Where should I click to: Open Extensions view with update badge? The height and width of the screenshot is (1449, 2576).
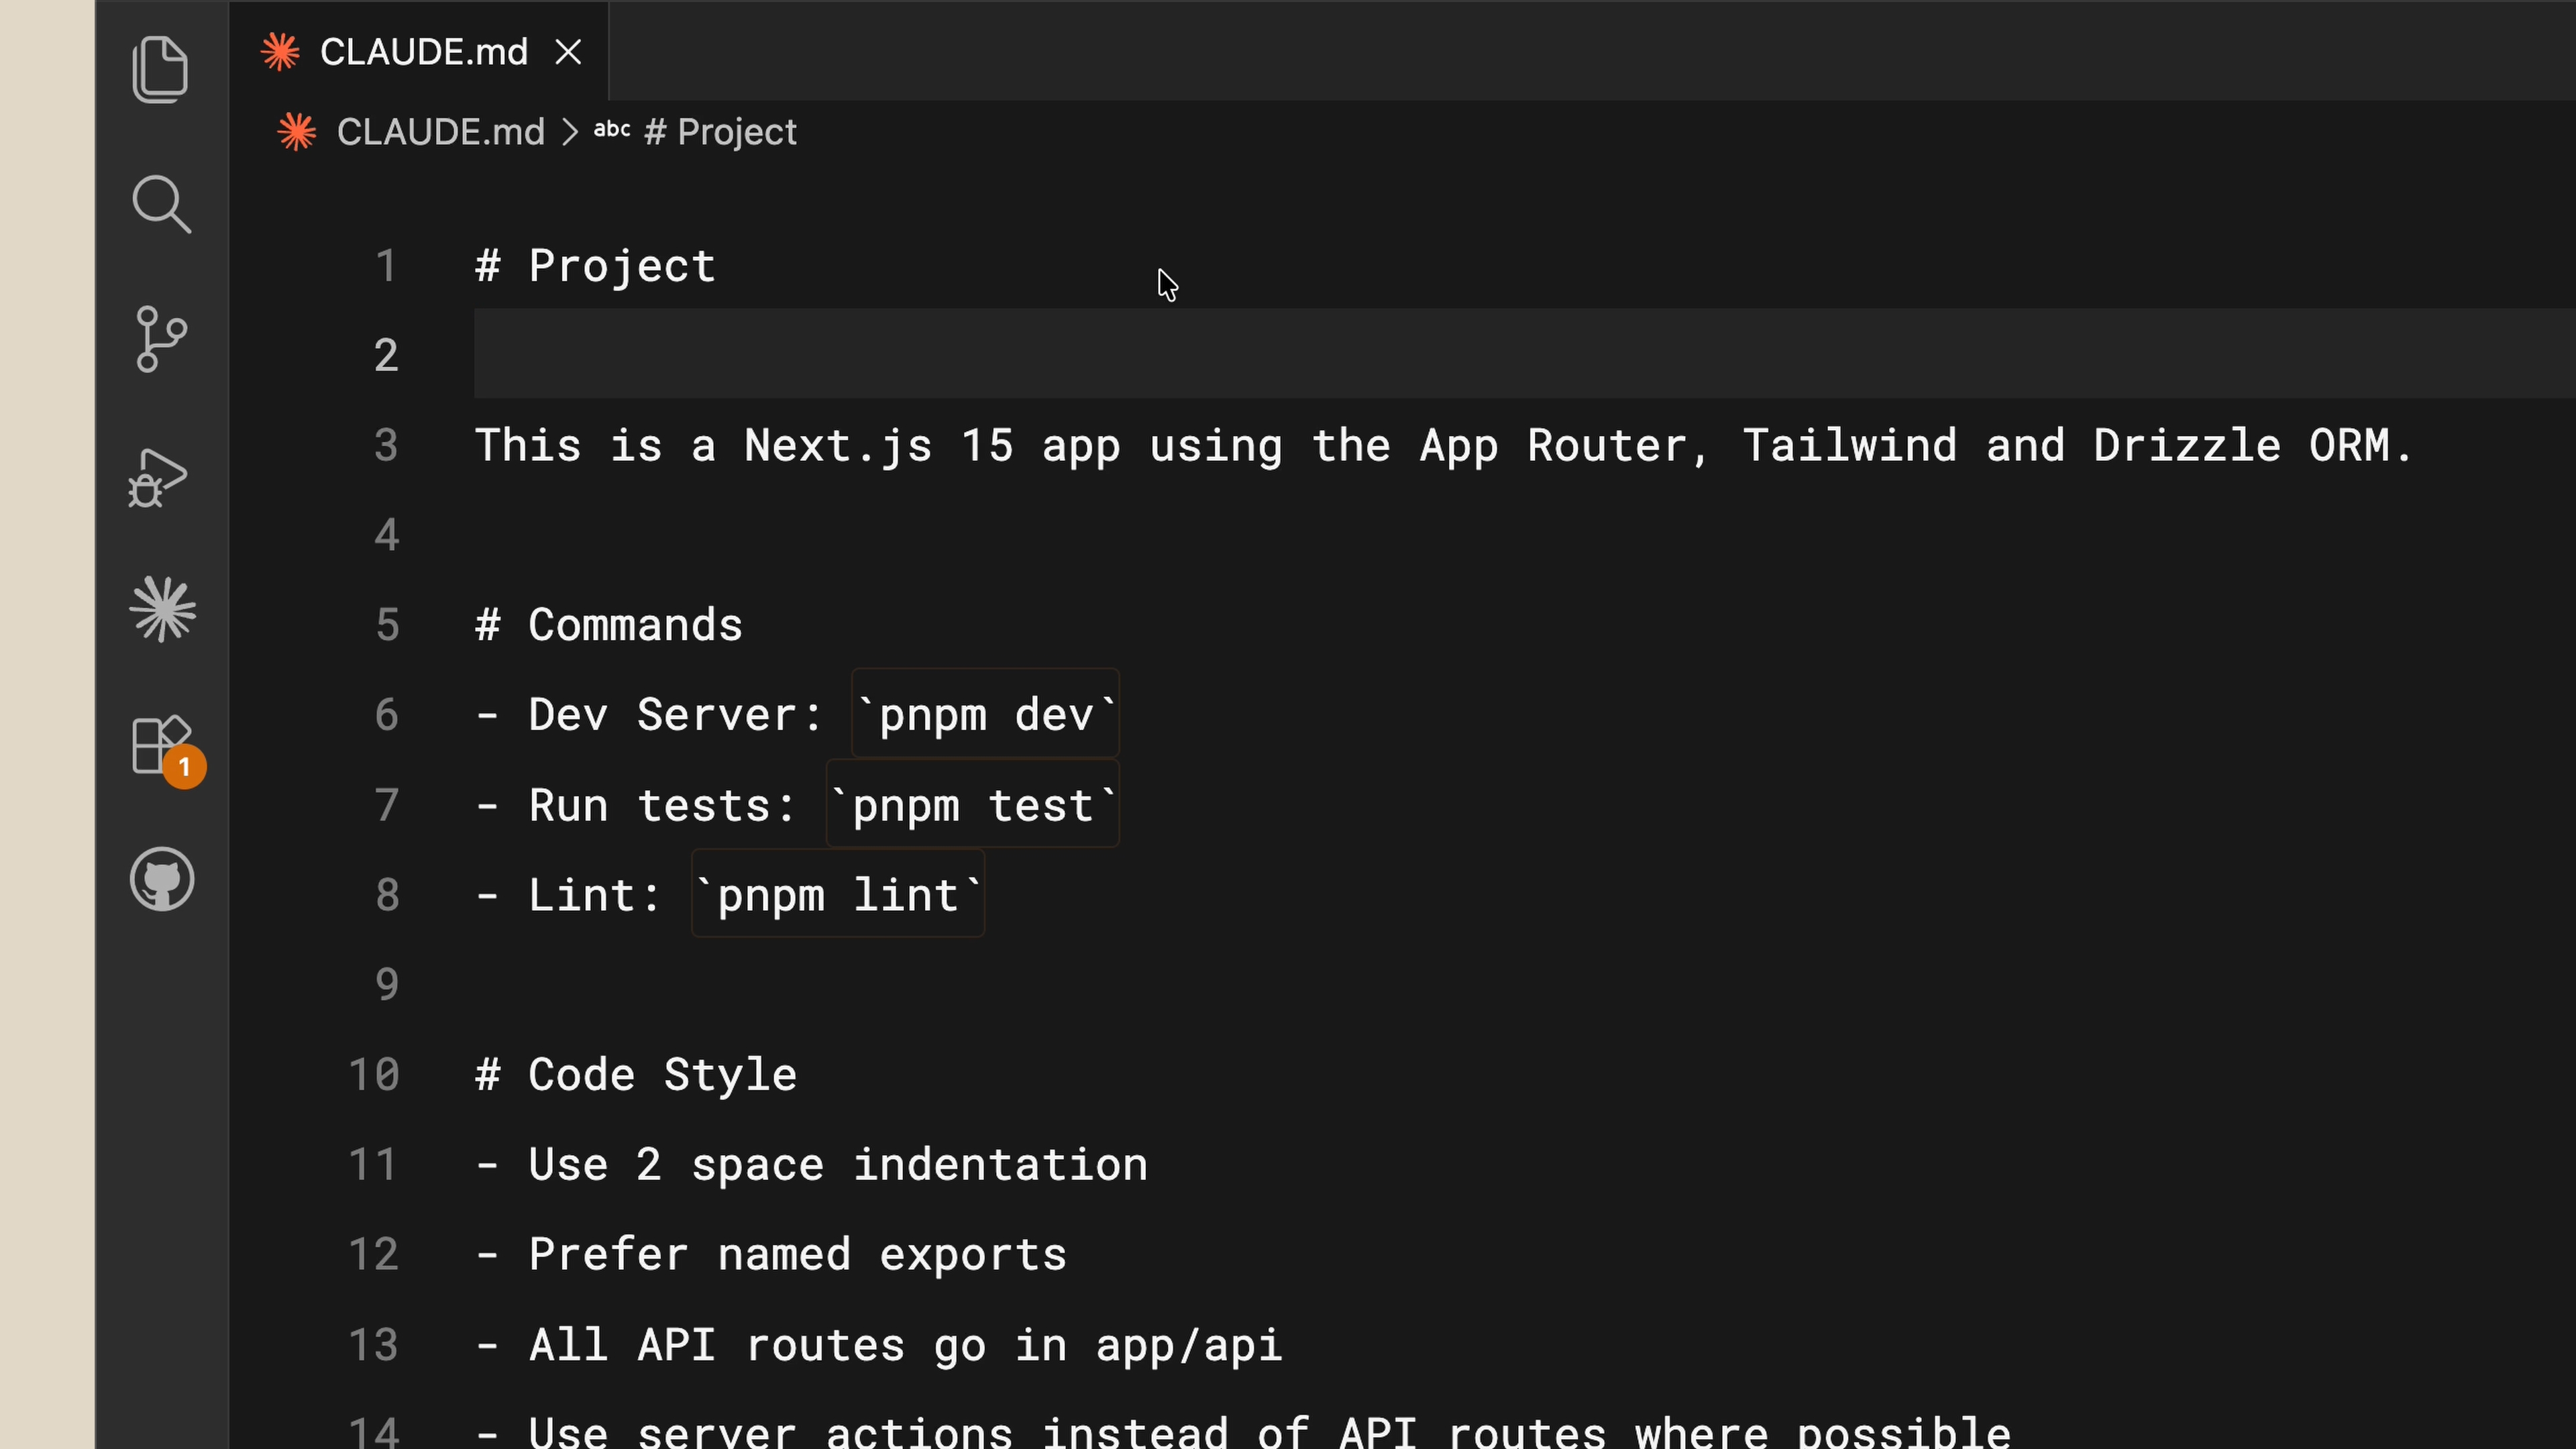(162, 746)
